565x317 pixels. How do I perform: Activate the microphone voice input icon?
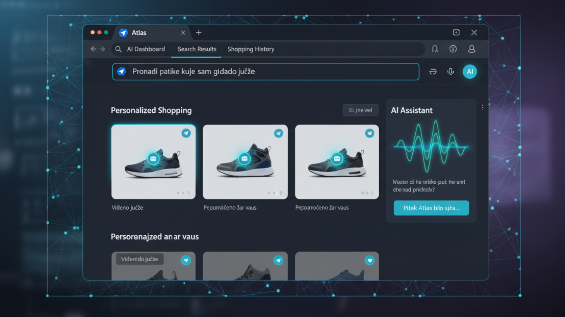pos(451,71)
